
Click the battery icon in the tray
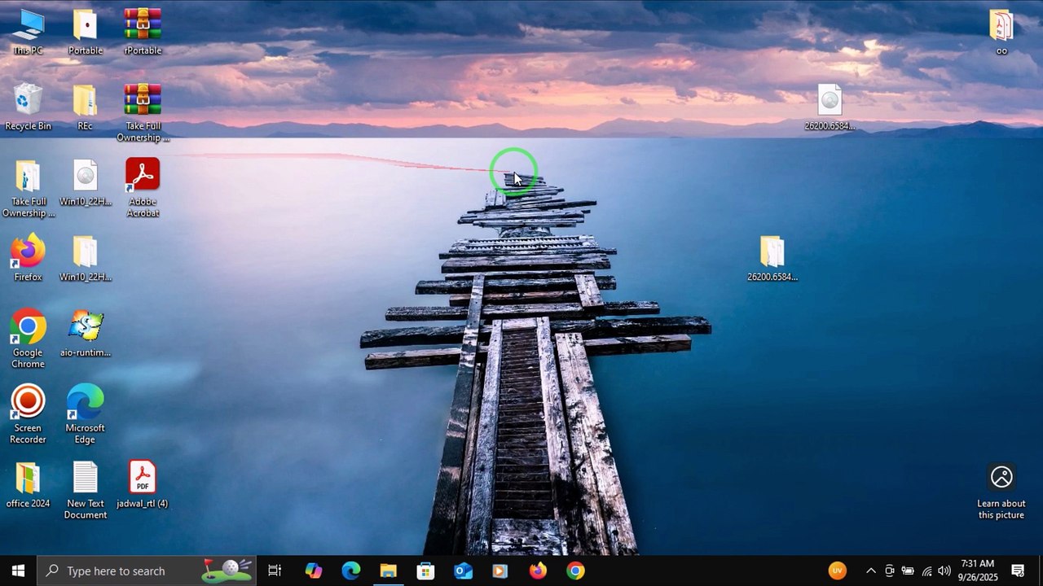pos(907,571)
